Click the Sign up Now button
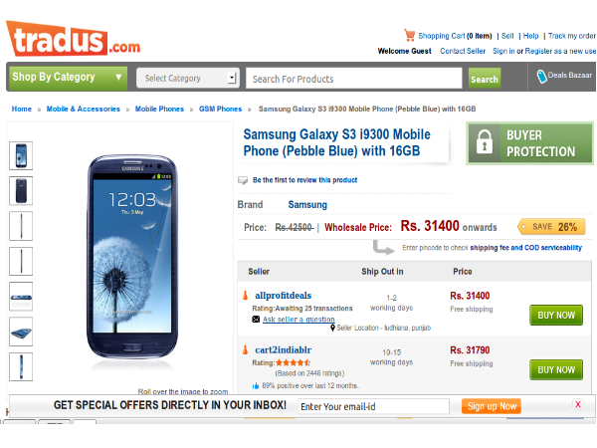Viewport: 597px width, 448px height. [491, 406]
